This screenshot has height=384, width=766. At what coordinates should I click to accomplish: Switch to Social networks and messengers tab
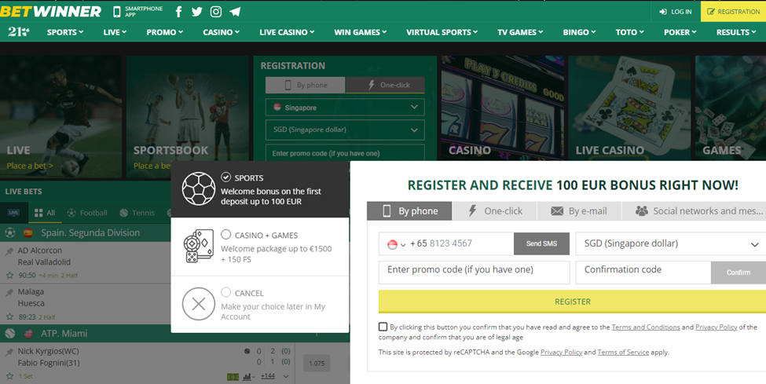coord(695,211)
